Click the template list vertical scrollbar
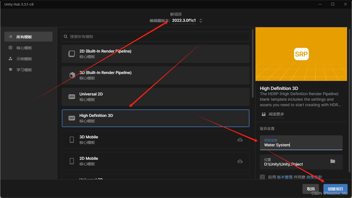This screenshot has height=198, width=352. pyautogui.click(x=253, y=63)
